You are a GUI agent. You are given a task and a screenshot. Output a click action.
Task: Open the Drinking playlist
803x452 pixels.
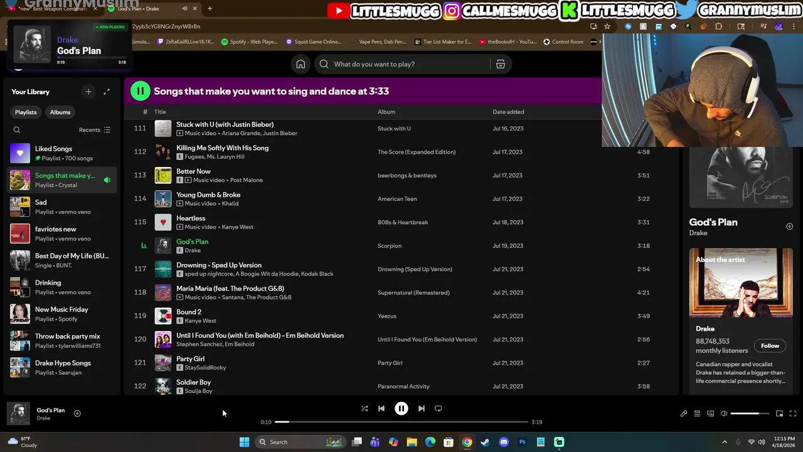click(x=61, y=287)
